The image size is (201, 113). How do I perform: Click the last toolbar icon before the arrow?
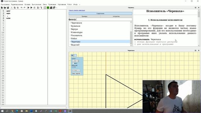54,8
